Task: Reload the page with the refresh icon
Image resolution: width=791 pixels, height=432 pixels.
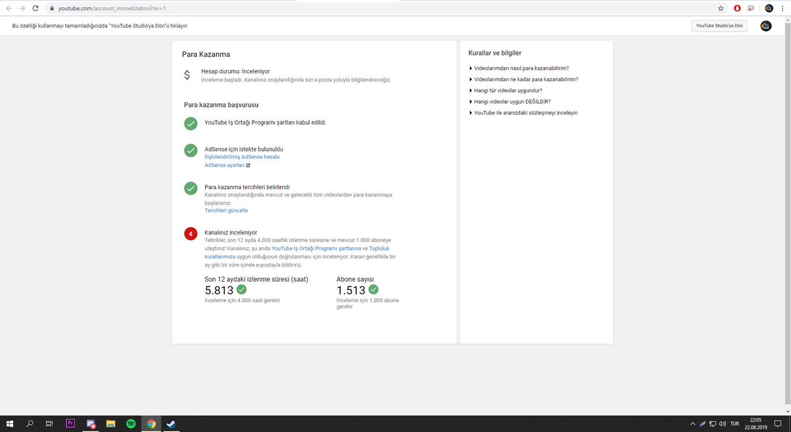Action: pyautogui.click(x=36, y=9)
